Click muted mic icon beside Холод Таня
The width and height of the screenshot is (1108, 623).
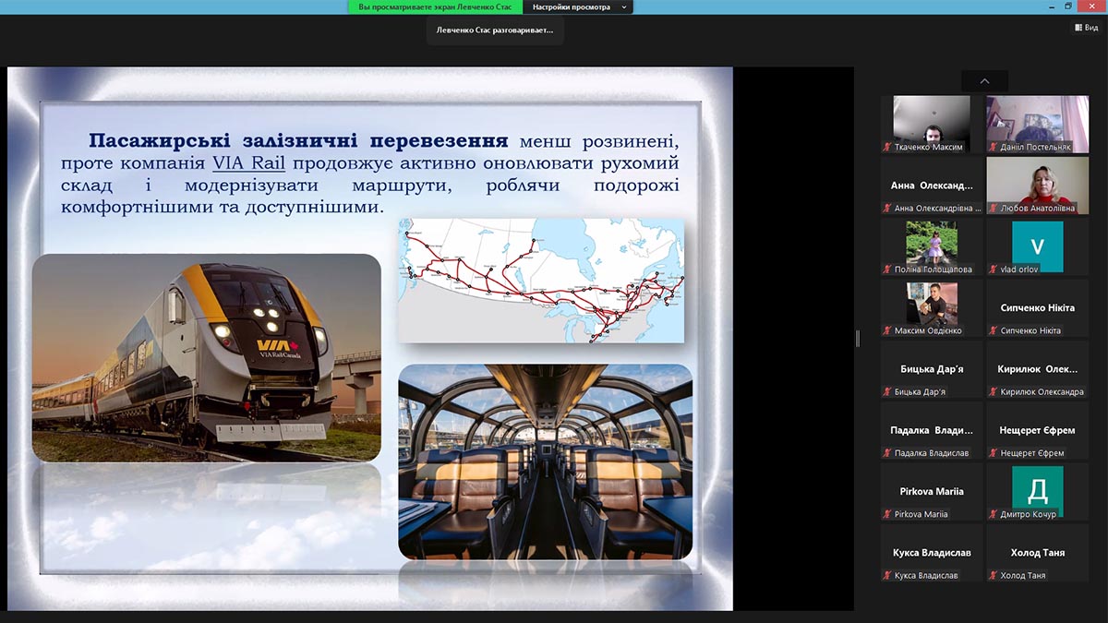994,575
